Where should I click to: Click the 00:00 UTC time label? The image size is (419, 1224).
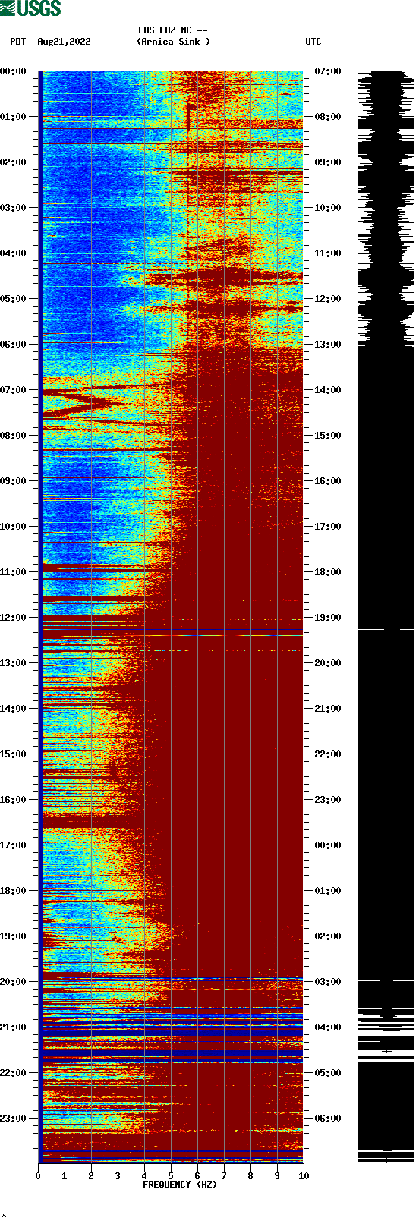click(327, 845)
